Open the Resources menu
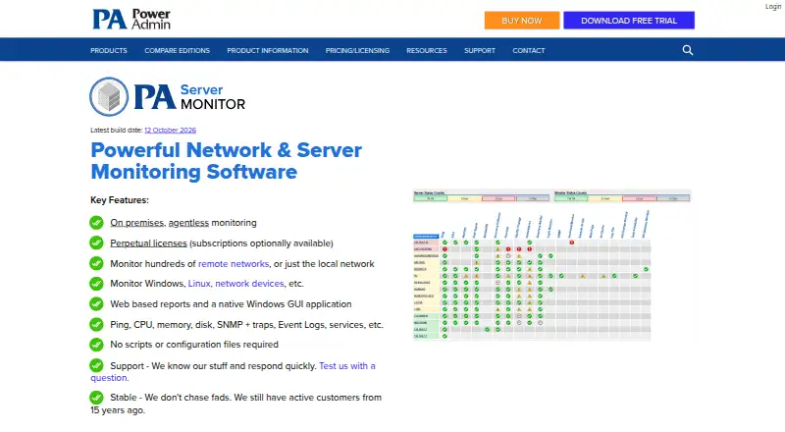Screen dimensions: 785x432 pos(427,51)
